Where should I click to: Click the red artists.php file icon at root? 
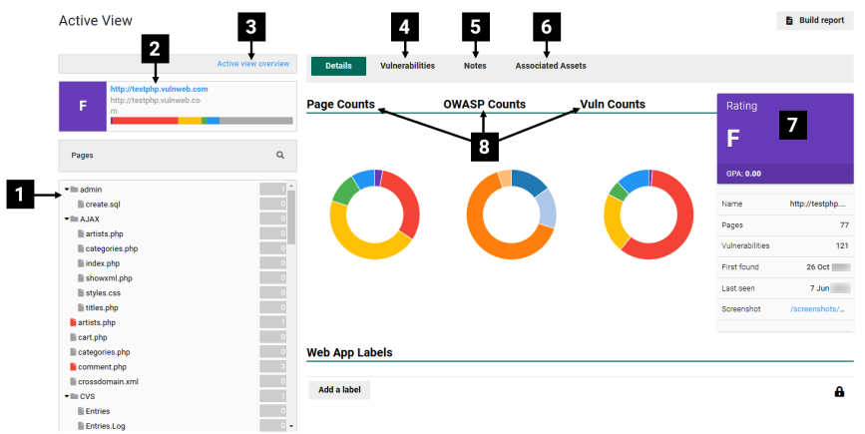click(73, 322)
